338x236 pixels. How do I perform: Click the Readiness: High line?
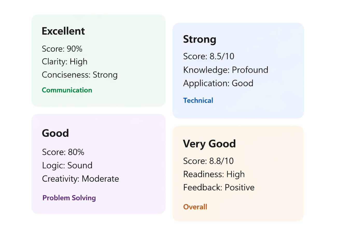(x=214, y=174)
